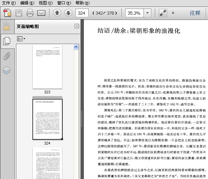Click the 页面缩略图 panel title
This screenshot has width=208, height=179.
(x=28, y=26)
